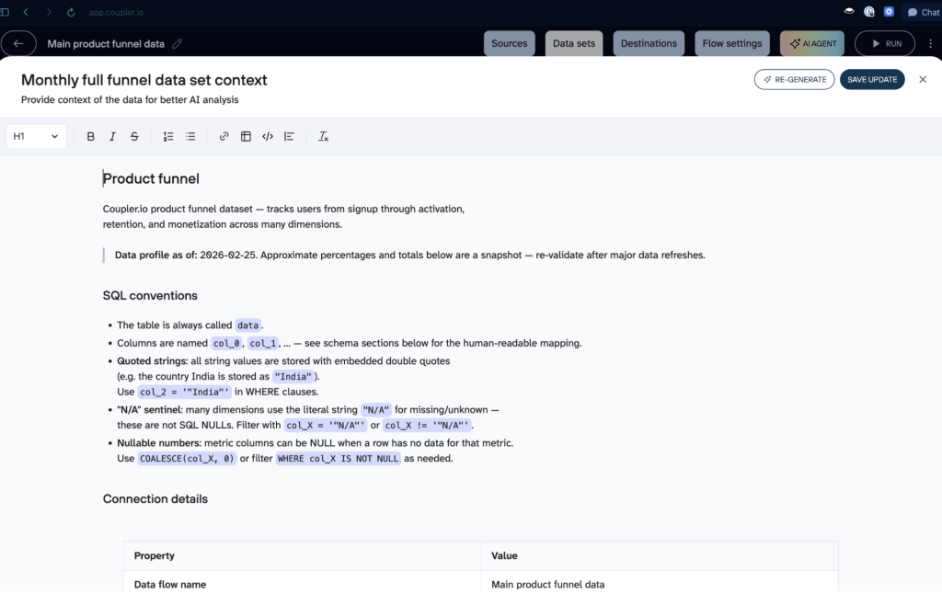Go forward in browser history
The image size is (942, 593).
(x=49, y=12)
